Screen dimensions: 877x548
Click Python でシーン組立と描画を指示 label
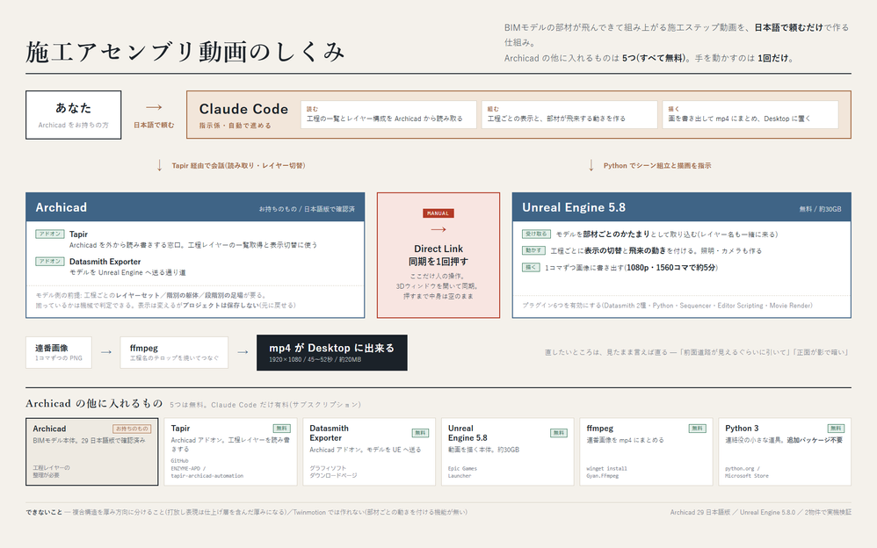657,165
